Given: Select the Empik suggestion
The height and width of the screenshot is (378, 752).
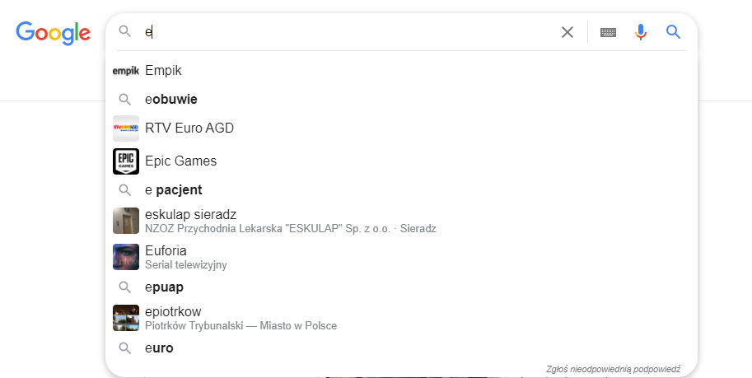Looking at the screenshot, I should [x=163, y=71].
